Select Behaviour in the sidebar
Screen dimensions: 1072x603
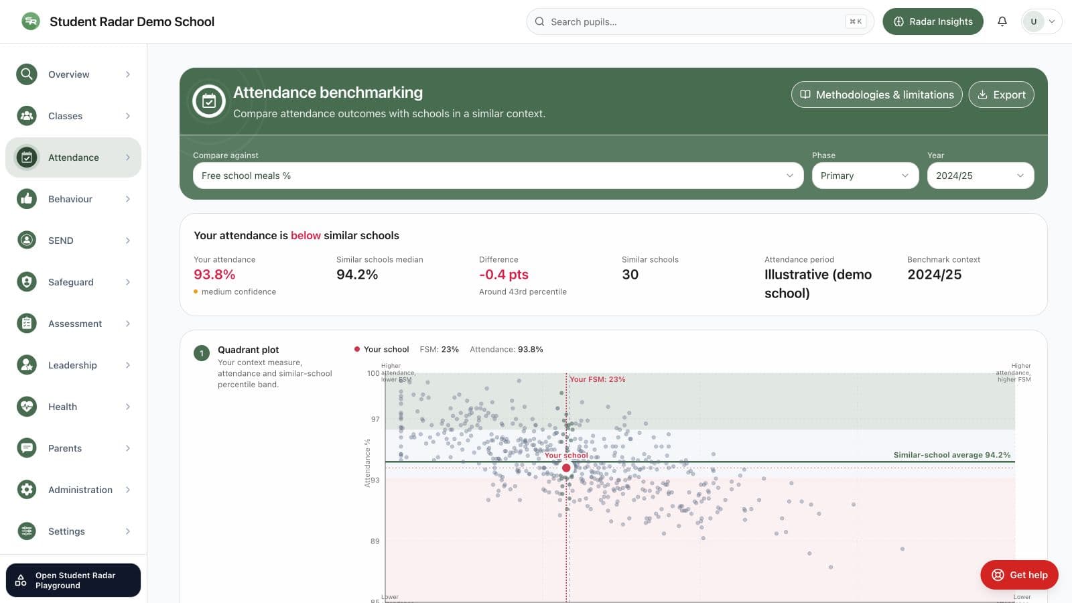(74, 199)
